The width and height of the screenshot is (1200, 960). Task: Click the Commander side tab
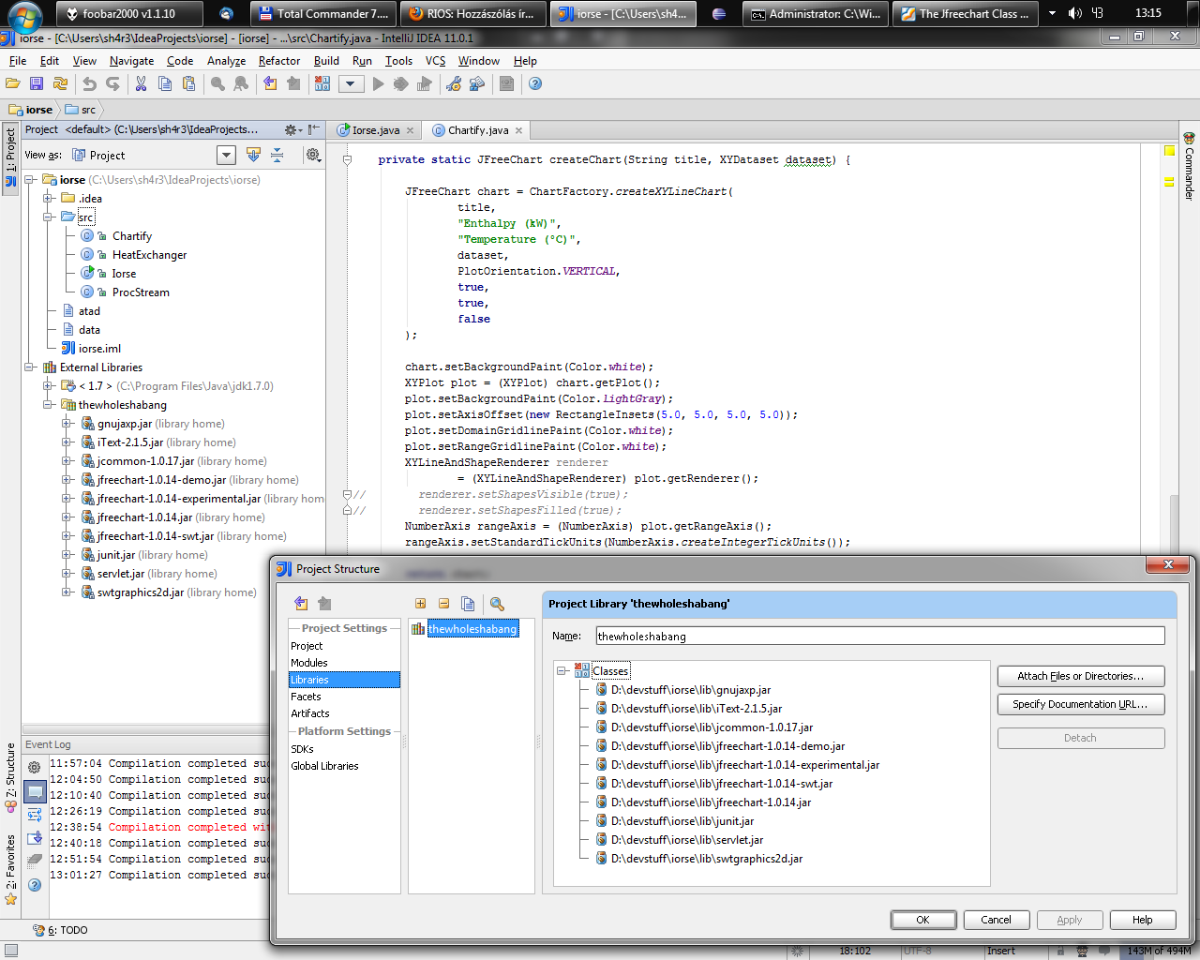[x=1189, y=167]
